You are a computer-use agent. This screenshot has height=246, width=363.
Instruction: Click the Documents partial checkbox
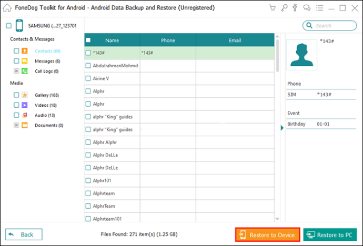coord(16,125)
